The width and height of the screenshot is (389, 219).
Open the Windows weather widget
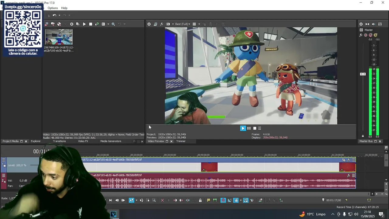(x=312, y=214)
